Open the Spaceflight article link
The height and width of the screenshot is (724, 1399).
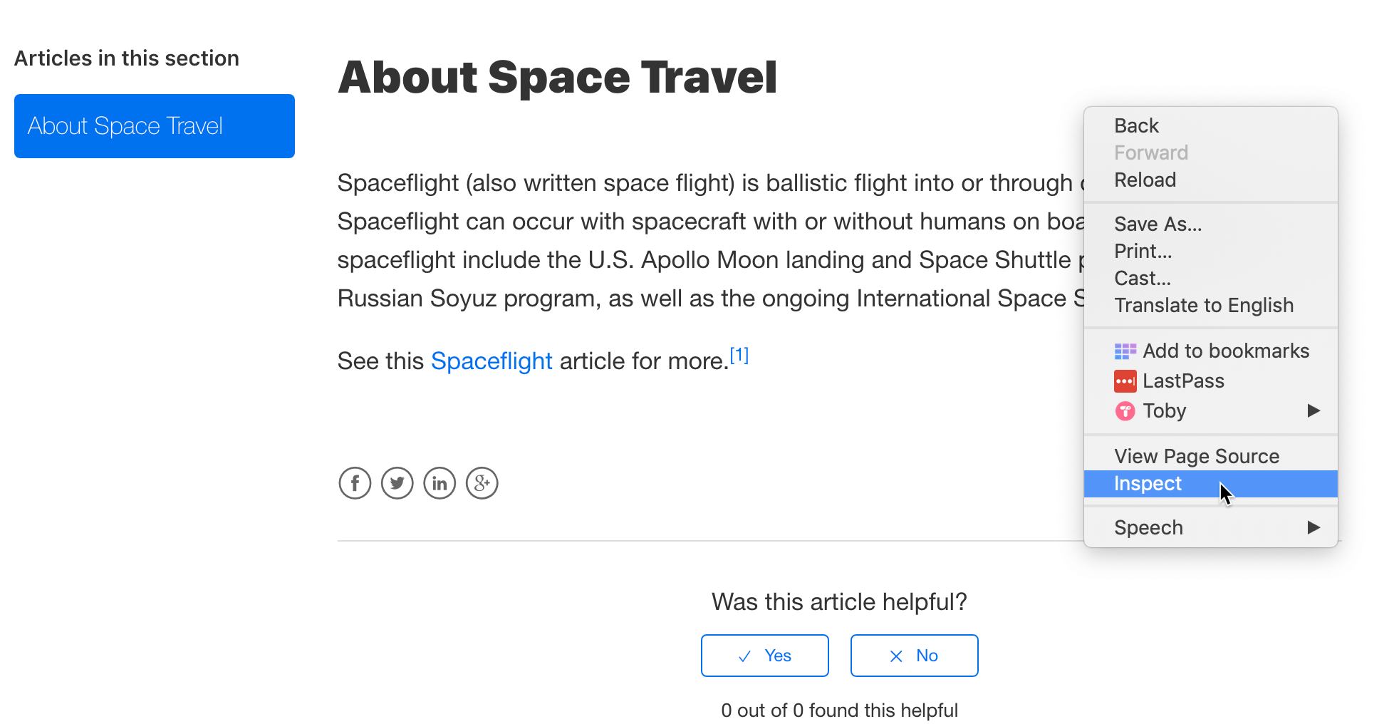(492, 361)
